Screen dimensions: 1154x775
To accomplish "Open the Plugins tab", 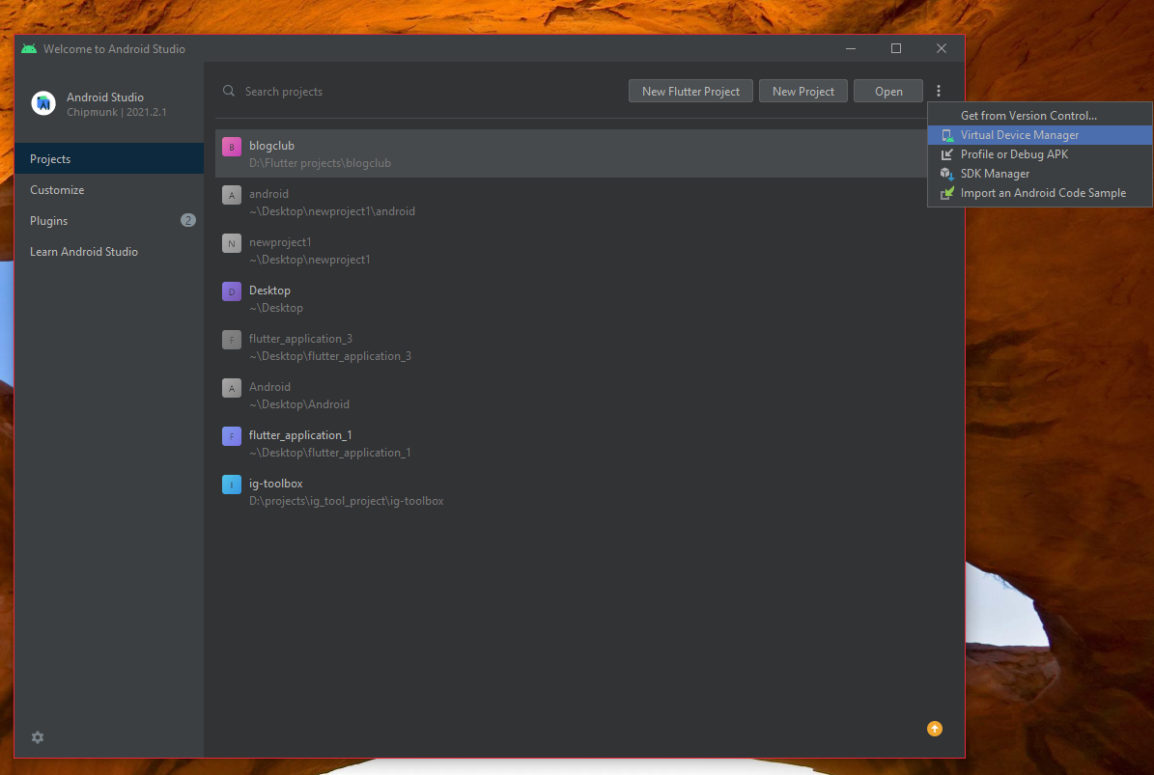I will (109, 221).
